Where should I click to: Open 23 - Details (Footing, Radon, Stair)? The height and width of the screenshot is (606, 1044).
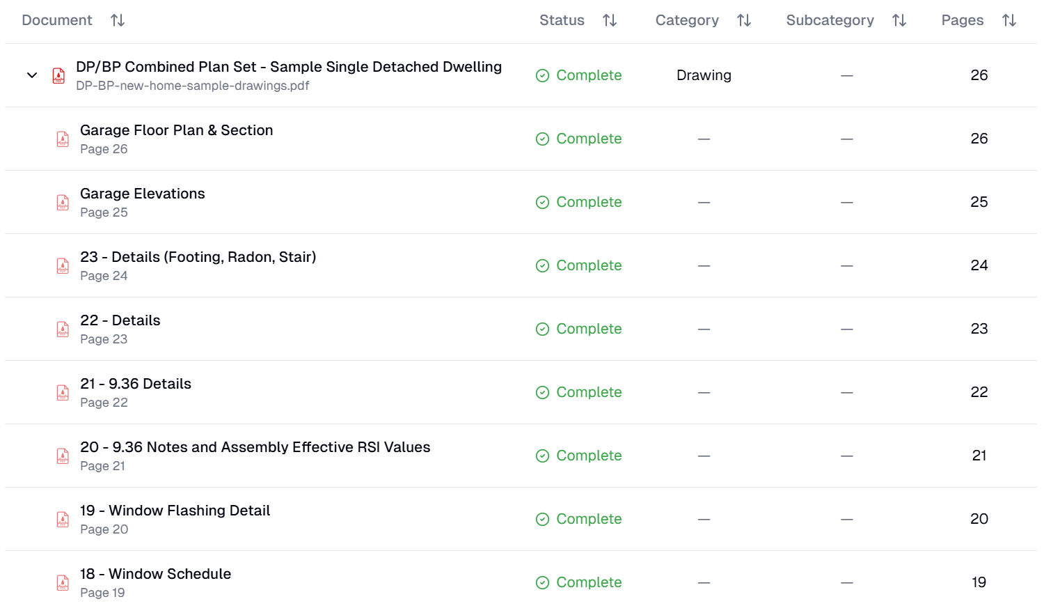click(x=198, y=257)
